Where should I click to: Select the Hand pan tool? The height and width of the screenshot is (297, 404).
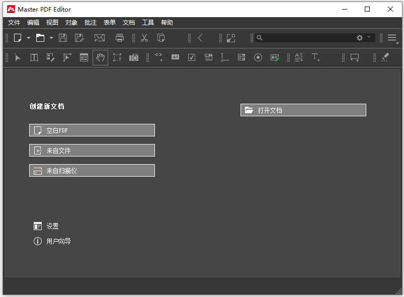point(100,57)
